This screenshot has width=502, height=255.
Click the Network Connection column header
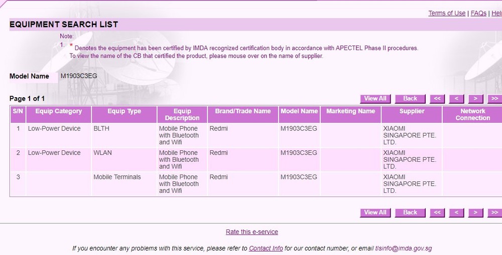[x=472, y=114]
